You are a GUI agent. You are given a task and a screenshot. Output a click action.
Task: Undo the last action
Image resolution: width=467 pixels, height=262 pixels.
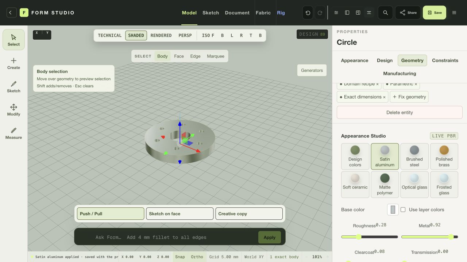308,13
